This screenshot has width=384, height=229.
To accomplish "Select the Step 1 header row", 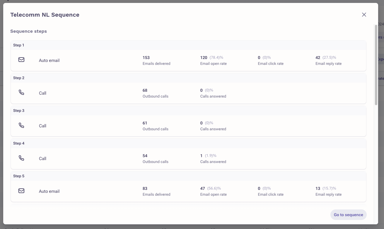I will [x=188, y=45].
